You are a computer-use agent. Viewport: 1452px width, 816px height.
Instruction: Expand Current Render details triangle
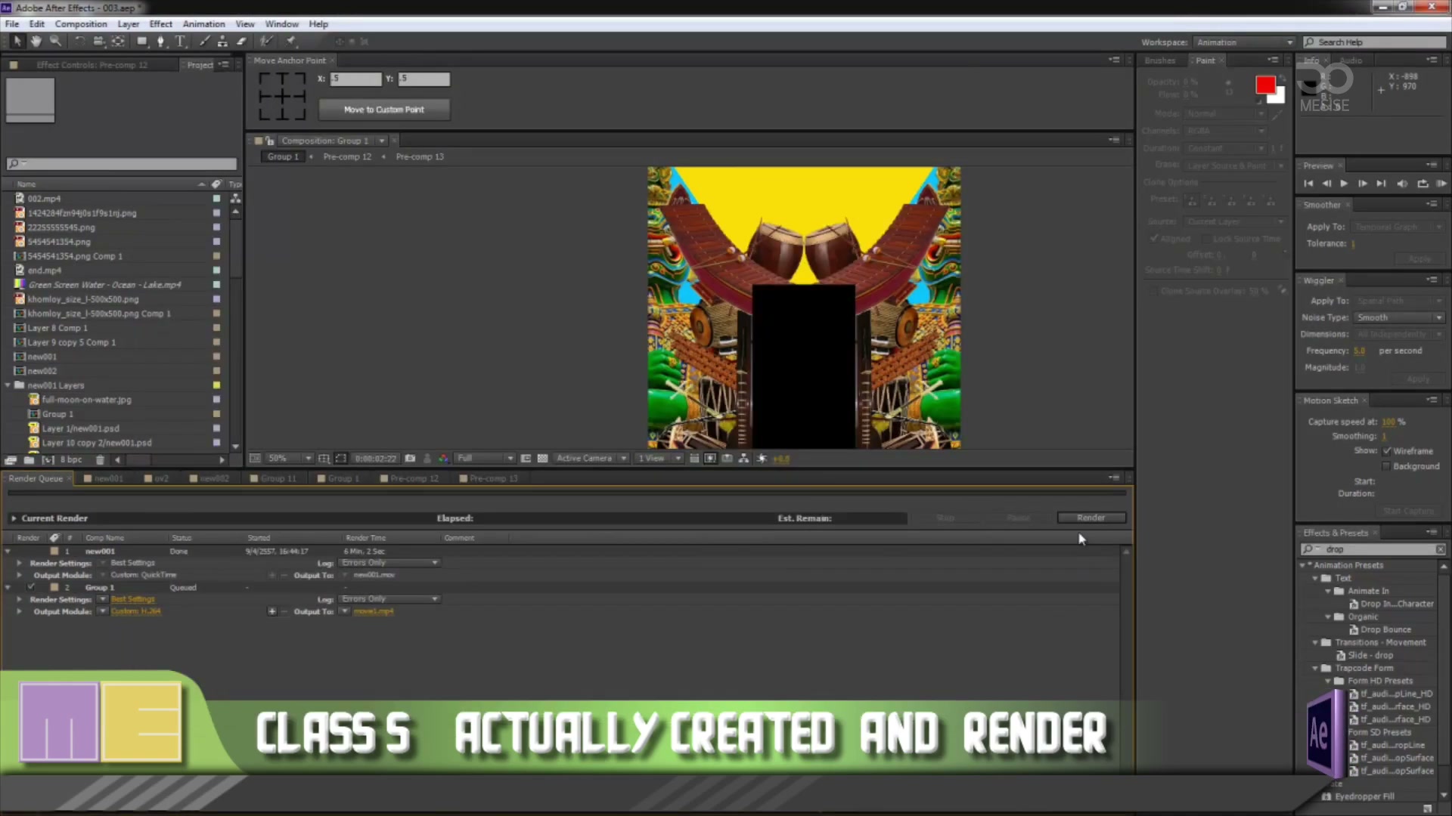14,518
